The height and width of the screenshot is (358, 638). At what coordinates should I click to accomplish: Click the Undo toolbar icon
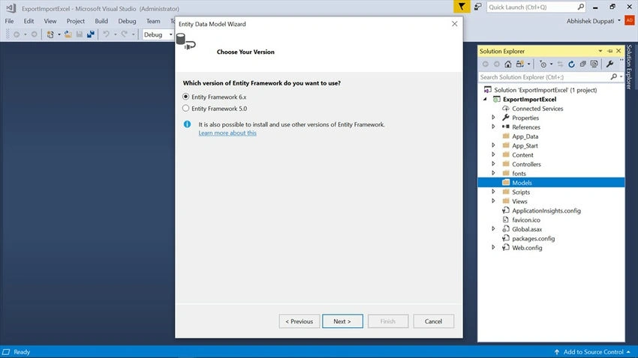(106, 34)
